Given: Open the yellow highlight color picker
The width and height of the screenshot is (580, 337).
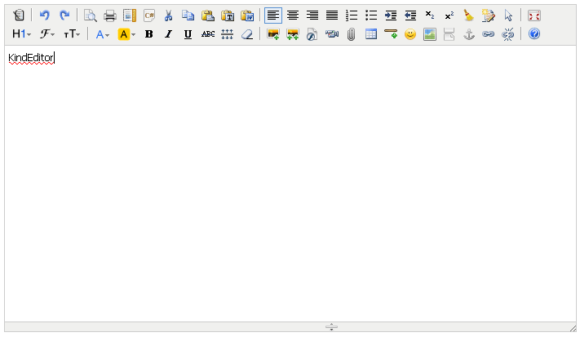Looking at the screenshot, I should (126, 34).
